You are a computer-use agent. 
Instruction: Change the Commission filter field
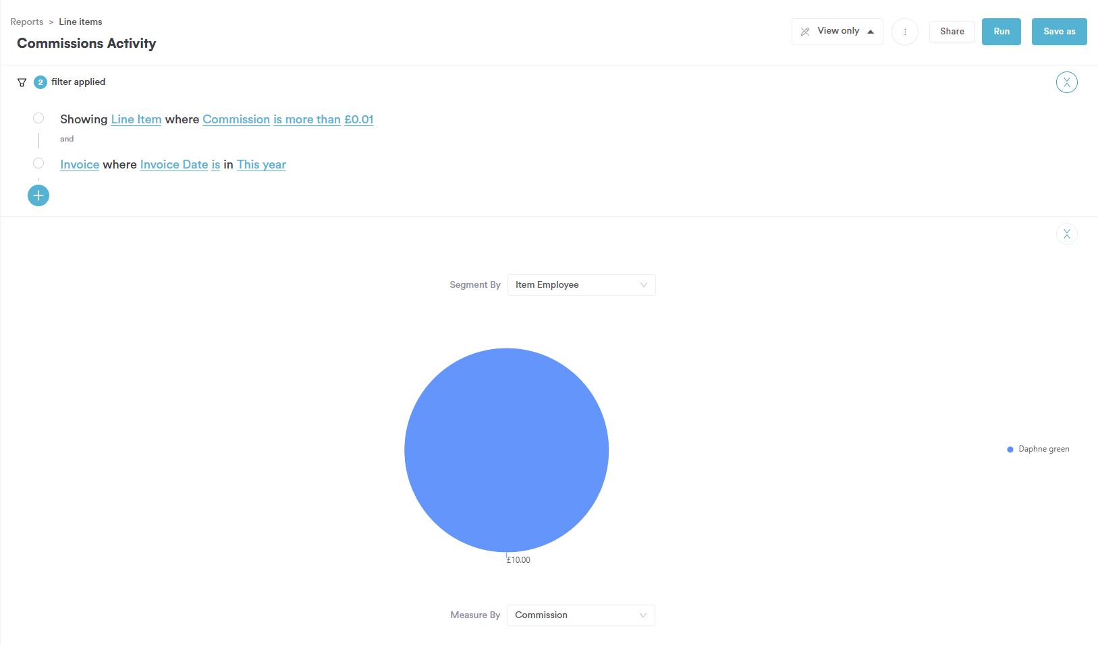tap(236, 119)
